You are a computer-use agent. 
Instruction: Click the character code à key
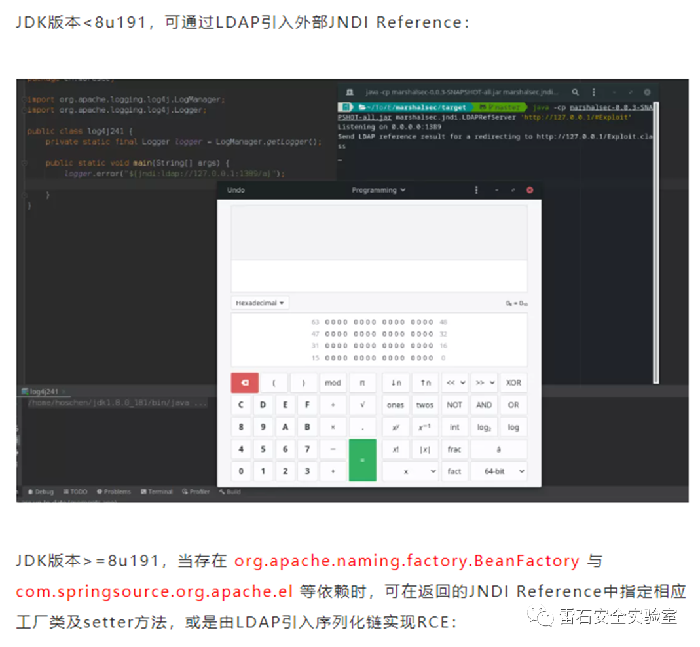[499, 449]
